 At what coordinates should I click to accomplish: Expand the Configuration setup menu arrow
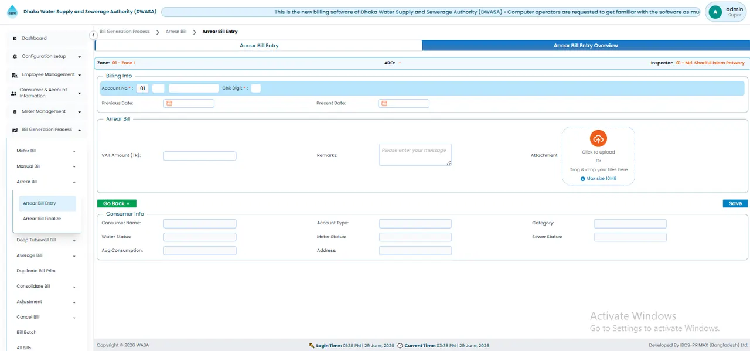[x=79, y=57]
